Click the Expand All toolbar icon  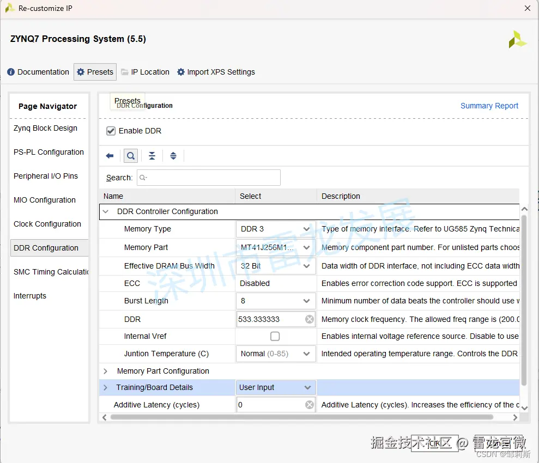pyautogui.click(x=173, y=156)
